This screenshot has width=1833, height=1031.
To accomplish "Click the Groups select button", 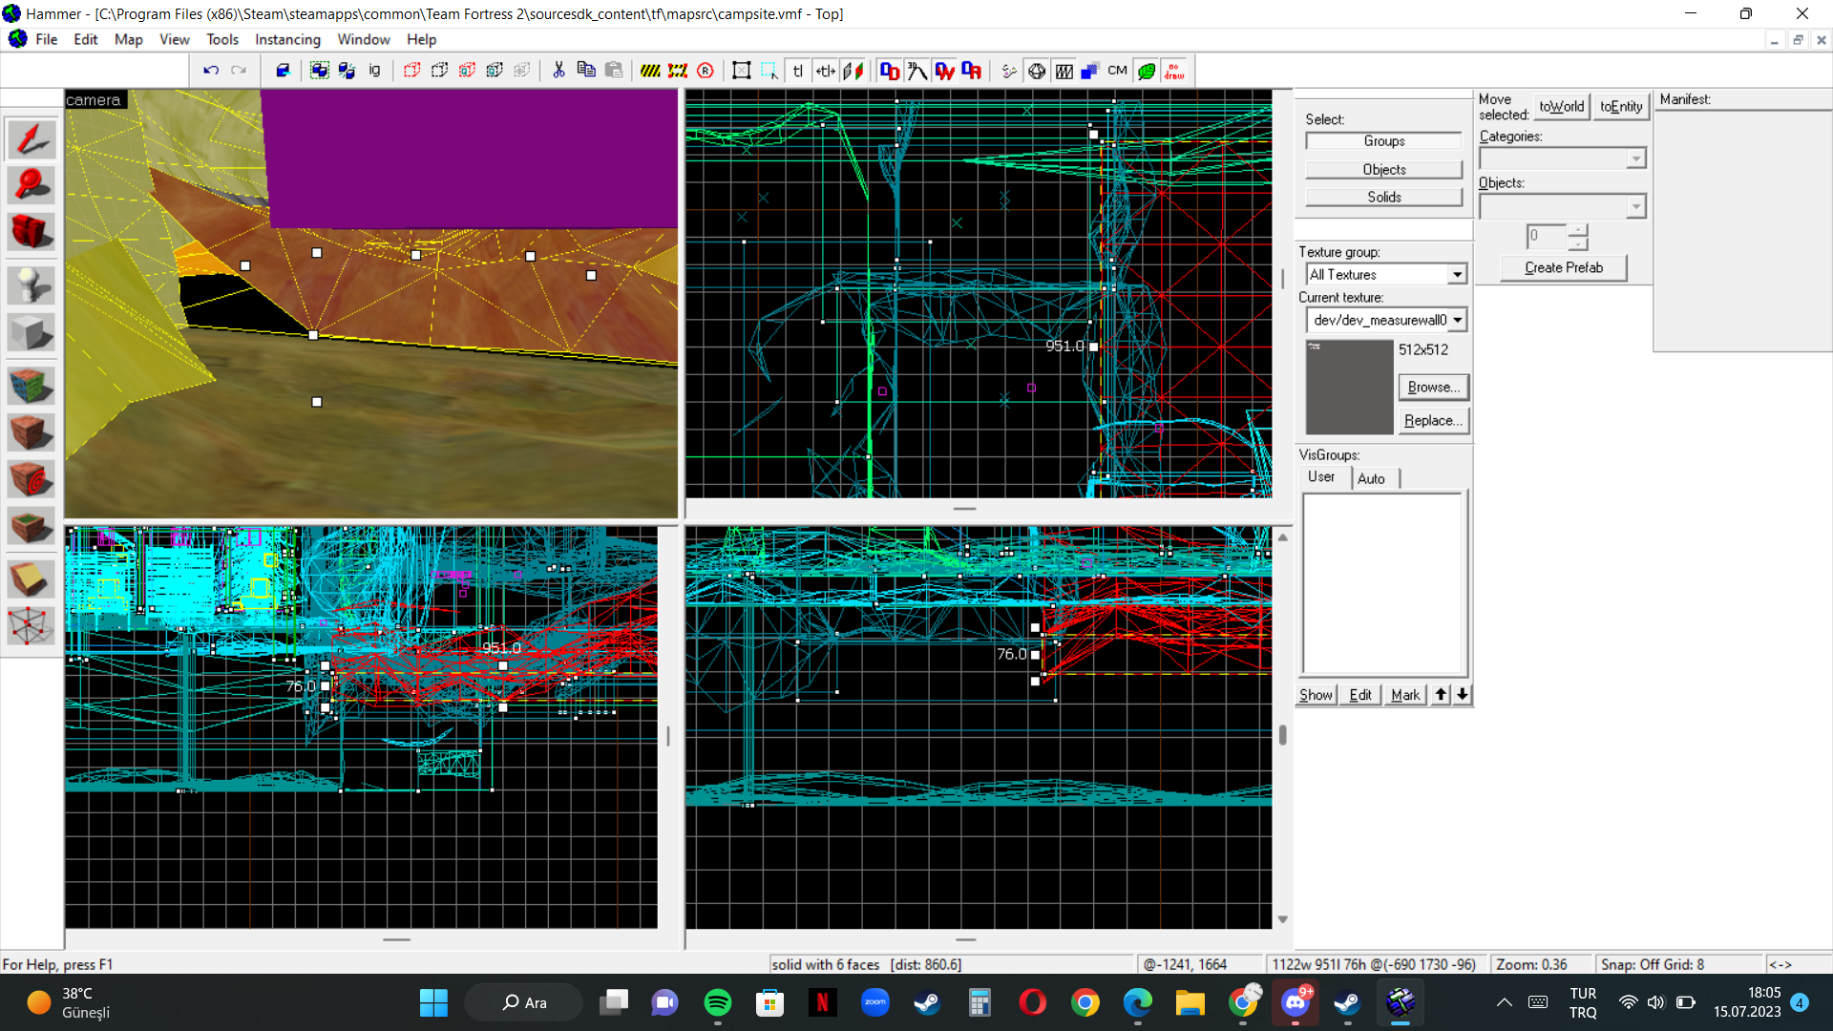I will [x=1384, y=141].
